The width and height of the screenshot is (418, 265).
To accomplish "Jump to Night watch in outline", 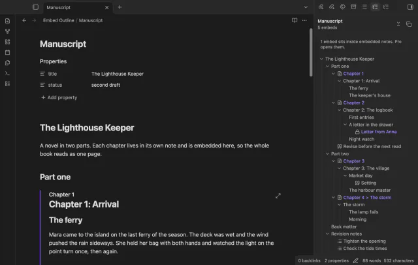I will tap(361, 139).
